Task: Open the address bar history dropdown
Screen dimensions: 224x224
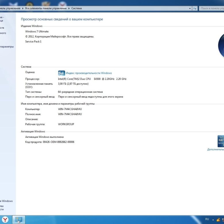Action: pos(190,8)
